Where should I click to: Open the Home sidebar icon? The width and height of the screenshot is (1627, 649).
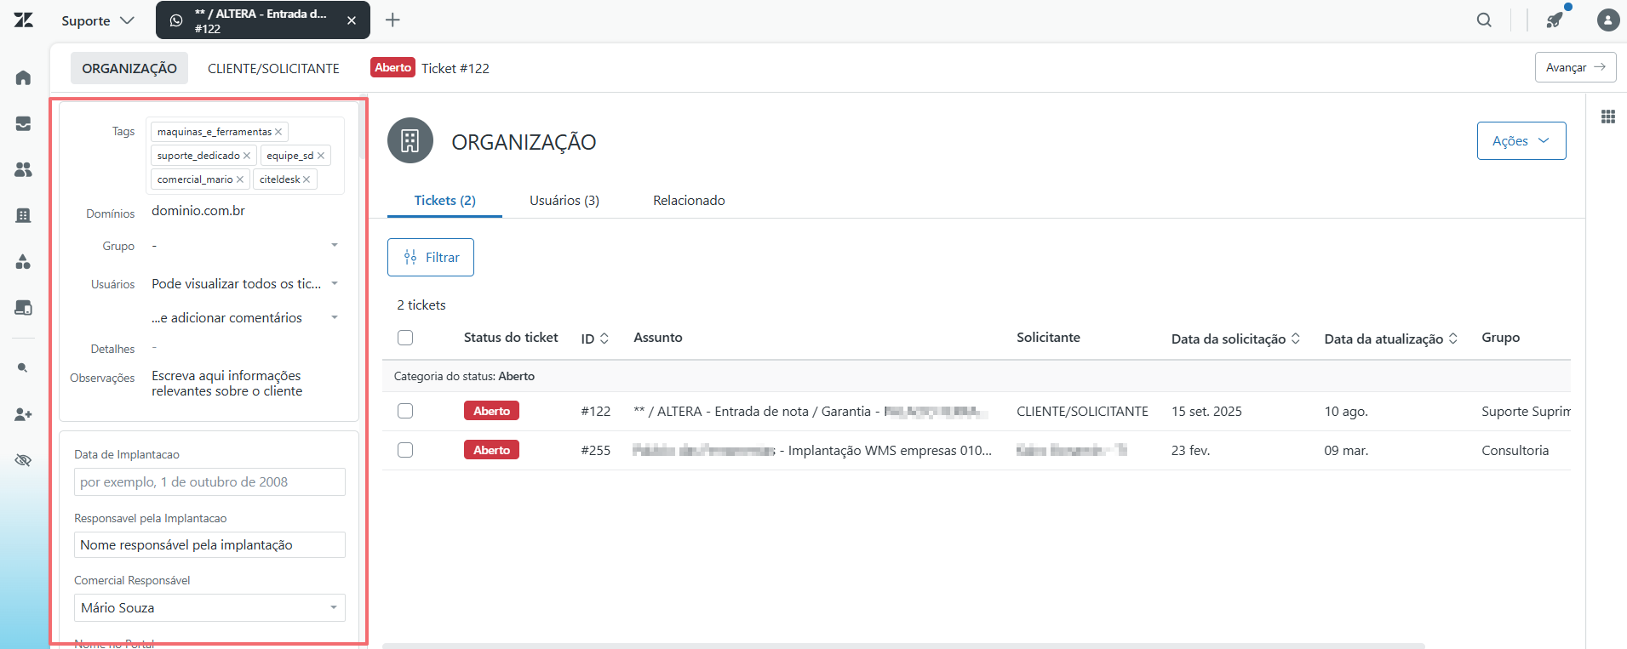[24, 77]
